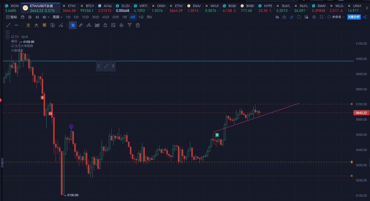The width and height of the screenshot is (370, 201).
Task: Select the BTC/USDT ticker tab
Action: (88, 6)
